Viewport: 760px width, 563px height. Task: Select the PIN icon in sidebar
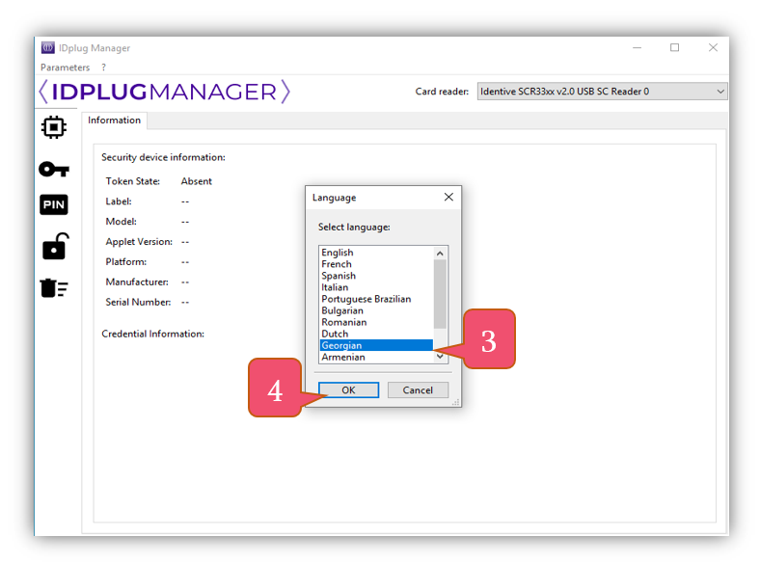pyautogui.click(x=54, y=205)
